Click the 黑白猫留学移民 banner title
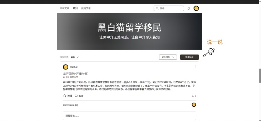Image resolution: width=261 pixels, height=122 pixels. point(129,28)
